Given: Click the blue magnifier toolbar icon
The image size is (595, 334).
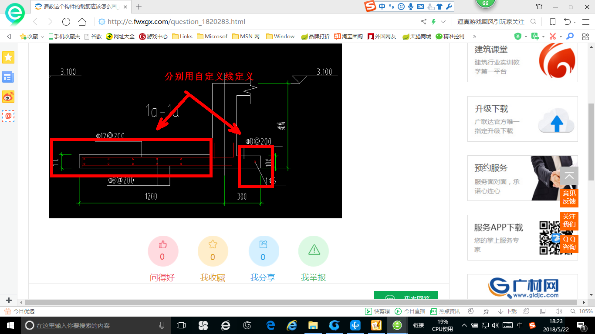Looking at the screenshot, I should [x=570, y=37].
